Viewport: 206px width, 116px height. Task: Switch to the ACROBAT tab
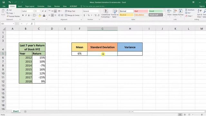[x=73, y=6]
